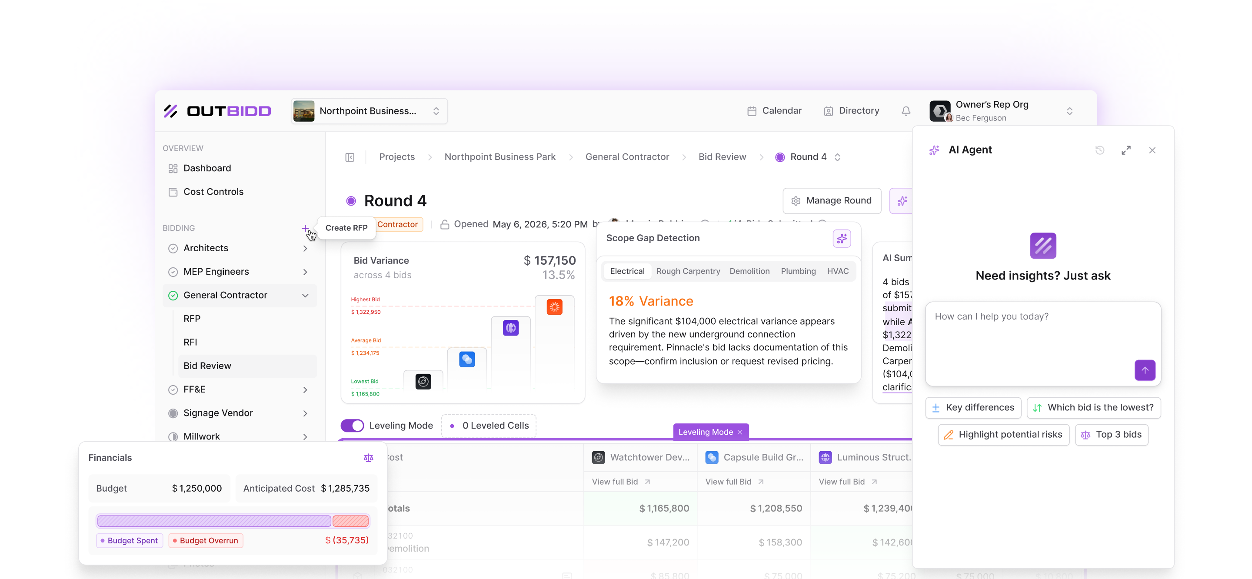Expand the AI Agent panel
The image size is (1252, 579).
(1125, 150)
